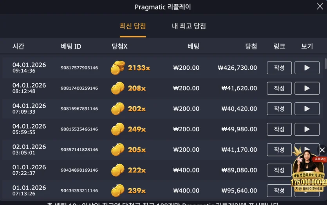Image resolution: width=327 pixels, height=205 pixels.
Task: Close the baccarat promotion popup
Action: (322, 150)
